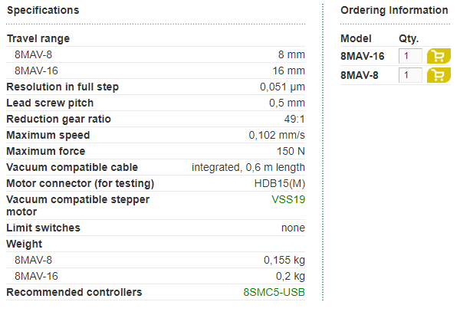Click the 8MAV-8 travel range row
The image size is (460, 315).
point(156,54)
